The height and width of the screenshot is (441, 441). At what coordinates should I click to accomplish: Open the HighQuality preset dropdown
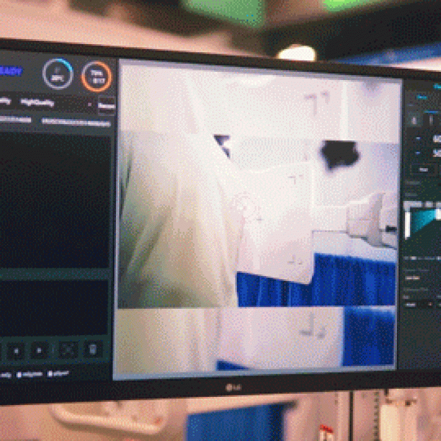pyautogui.click(x=55, y=103)
